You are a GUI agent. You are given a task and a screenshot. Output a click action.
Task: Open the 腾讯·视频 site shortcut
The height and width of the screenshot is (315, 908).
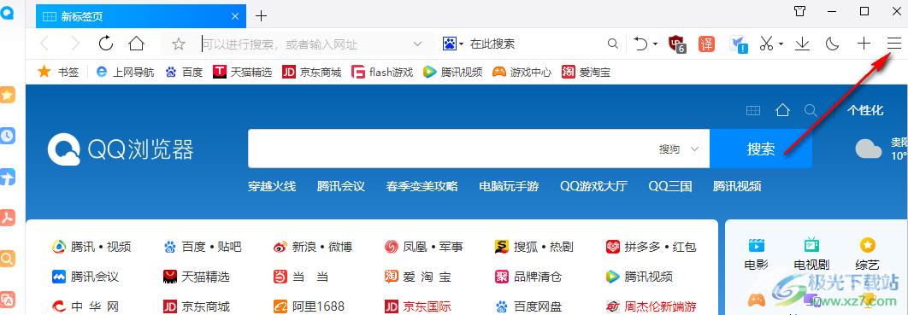91,247
